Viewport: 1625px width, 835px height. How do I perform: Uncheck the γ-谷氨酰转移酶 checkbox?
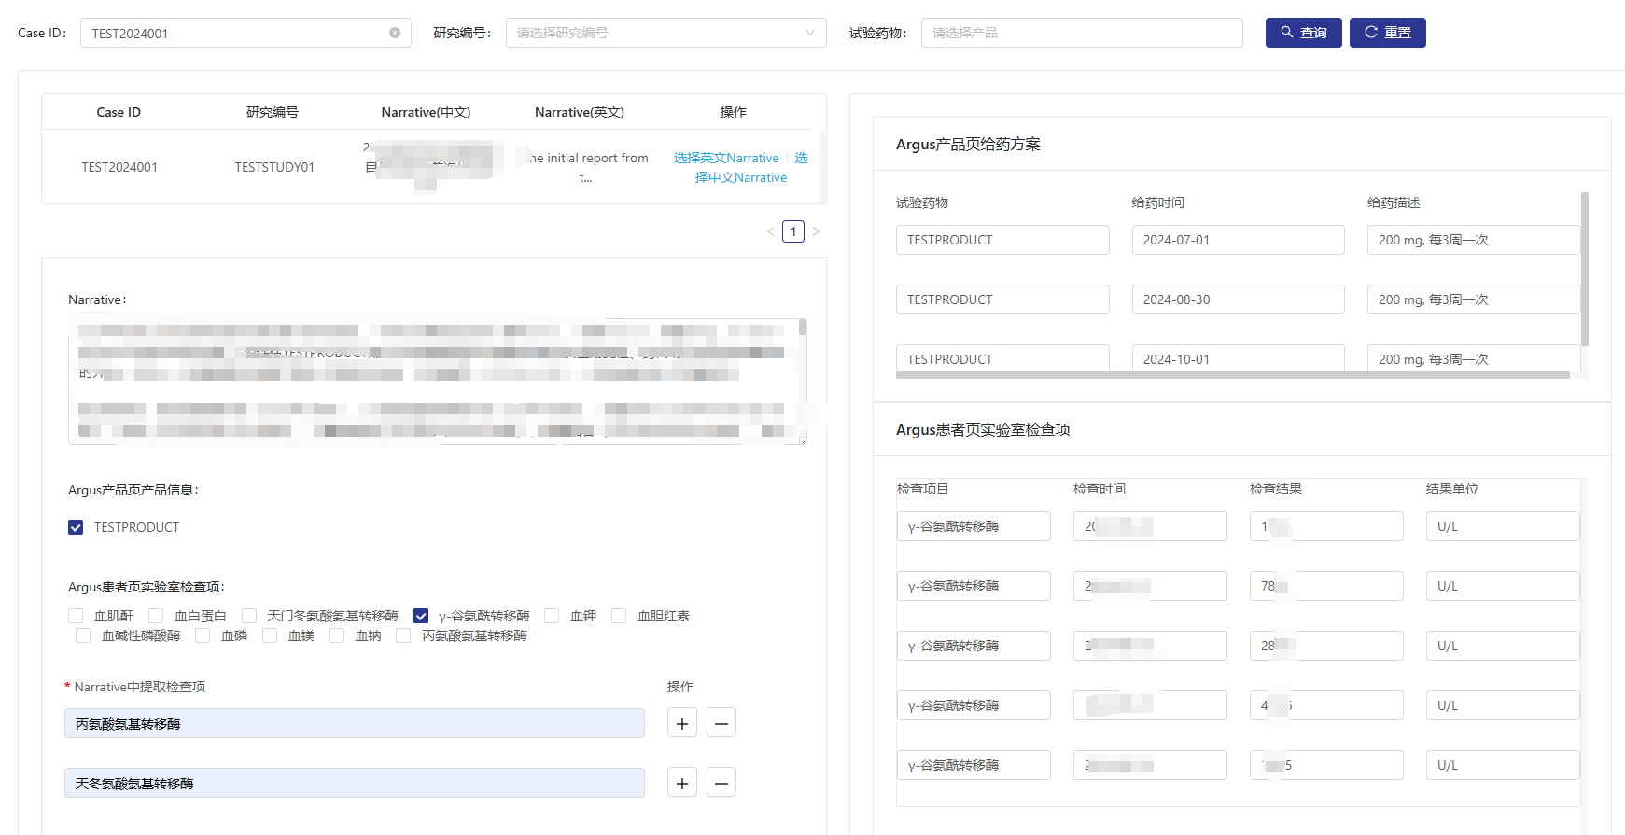click(x=421, y=616)
